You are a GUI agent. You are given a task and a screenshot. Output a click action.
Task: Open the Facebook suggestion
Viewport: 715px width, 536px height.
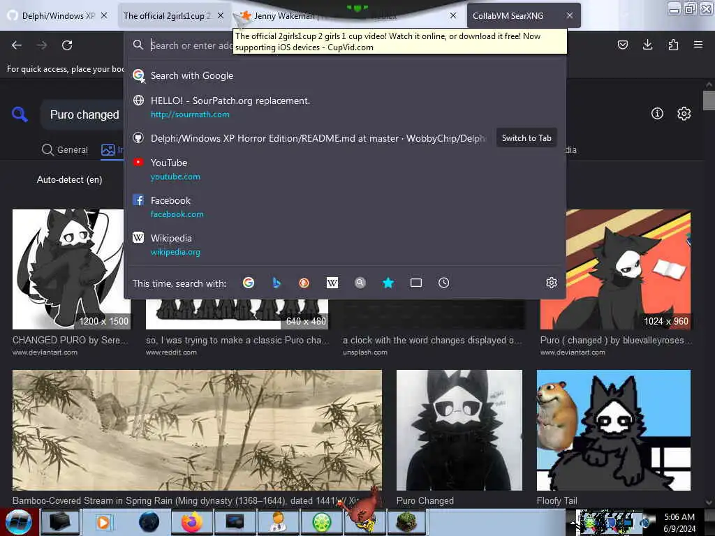345,207
